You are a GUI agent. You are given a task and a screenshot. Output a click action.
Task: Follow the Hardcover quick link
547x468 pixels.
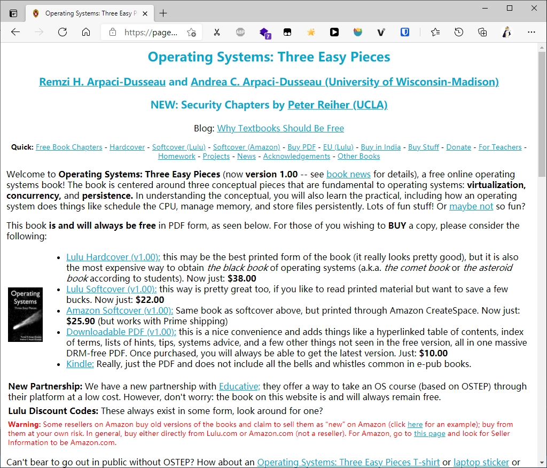tap(127, 147)
